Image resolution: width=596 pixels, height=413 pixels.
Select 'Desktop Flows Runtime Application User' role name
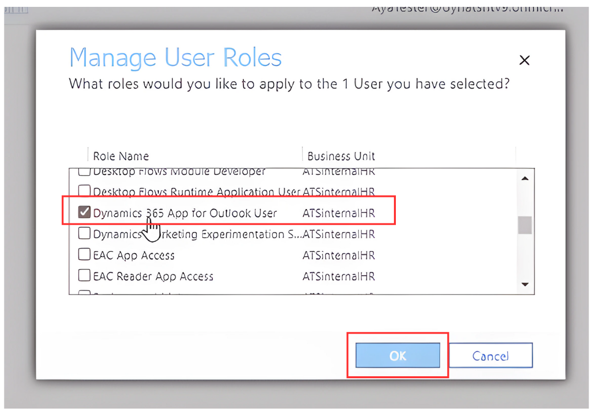(197, 192)
